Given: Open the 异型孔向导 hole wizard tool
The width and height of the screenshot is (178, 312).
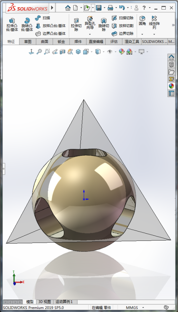Looking at the screenshot, I should (x=90, y=23).
